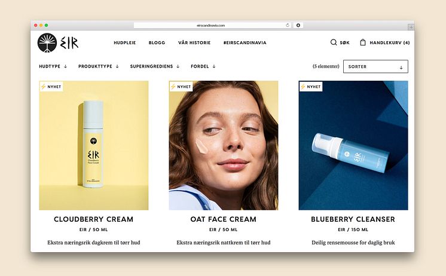
Task: Expand the Produkttype filter
Action: tap(99, 66)
